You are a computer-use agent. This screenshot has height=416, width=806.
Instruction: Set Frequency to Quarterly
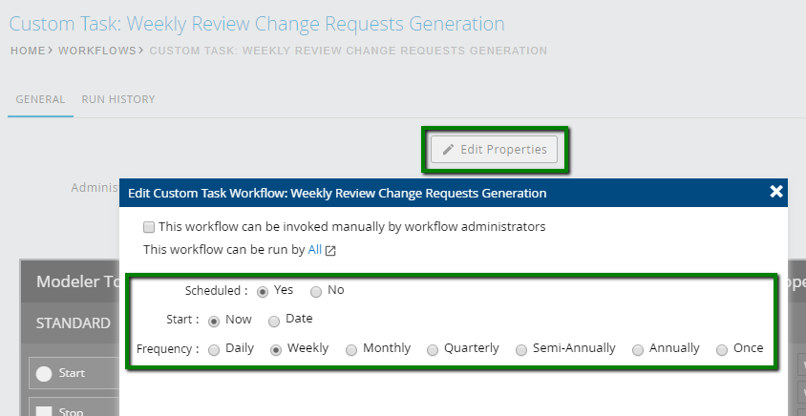tap(433, 350)
